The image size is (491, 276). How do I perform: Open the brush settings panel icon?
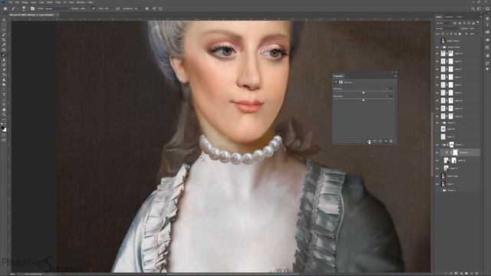32,8
